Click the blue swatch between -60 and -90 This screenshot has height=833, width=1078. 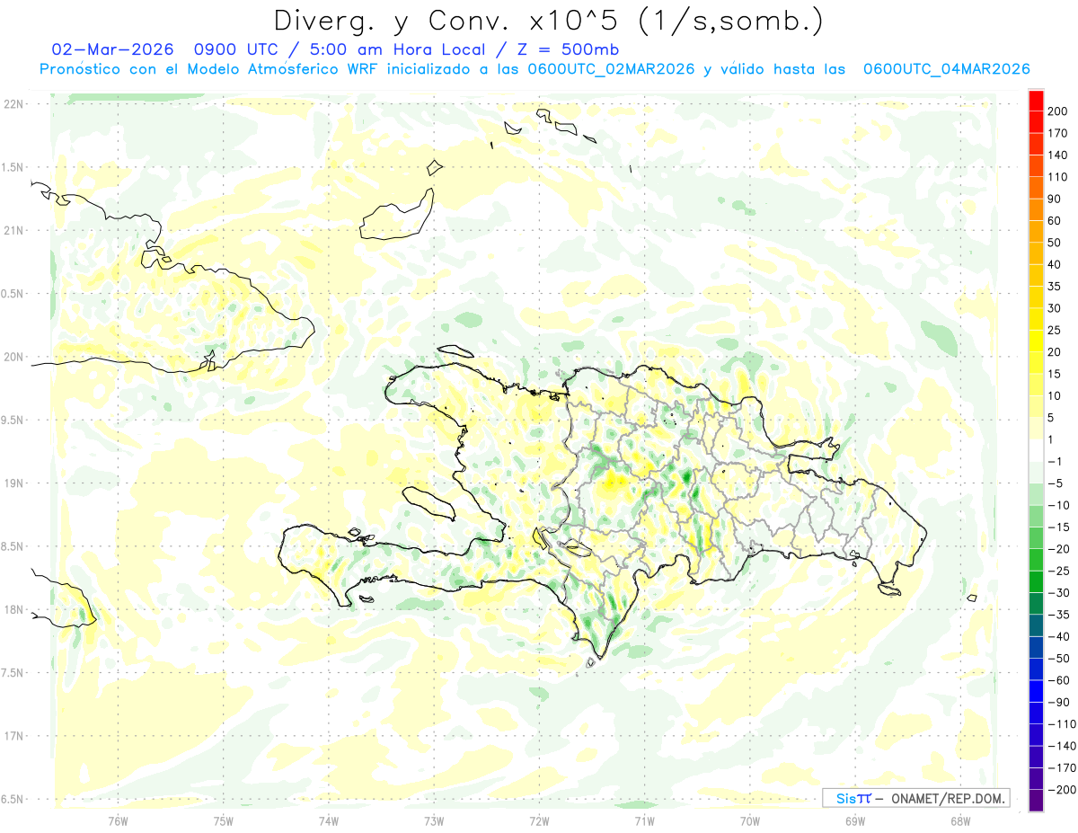point(1036,691)
